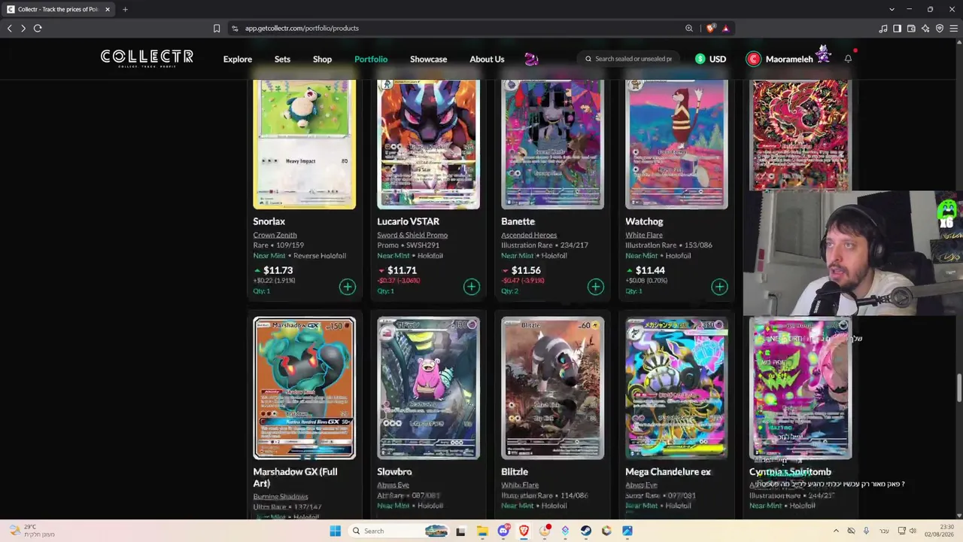Show hidden system tray icons
The width and height of the screenshot is (963, 542).
pos(836,531)
